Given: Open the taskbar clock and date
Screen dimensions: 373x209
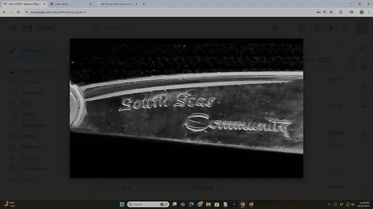Looking at the screenshot, I should [364, 204].
